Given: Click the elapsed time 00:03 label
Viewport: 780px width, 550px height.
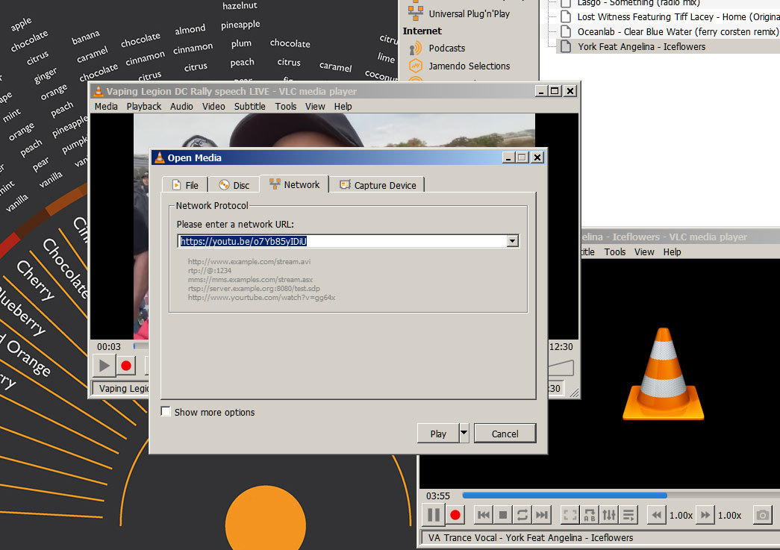Looking at the screenshot, I should (109, 346).
